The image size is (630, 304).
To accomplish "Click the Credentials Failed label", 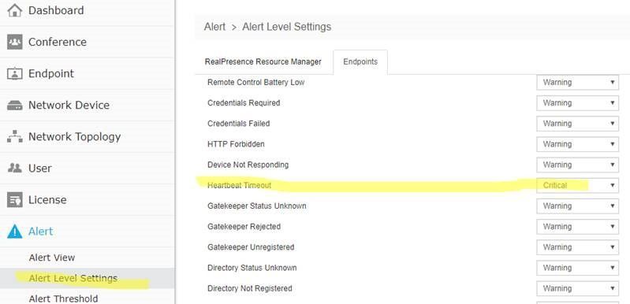I will [x=238, y=124].
